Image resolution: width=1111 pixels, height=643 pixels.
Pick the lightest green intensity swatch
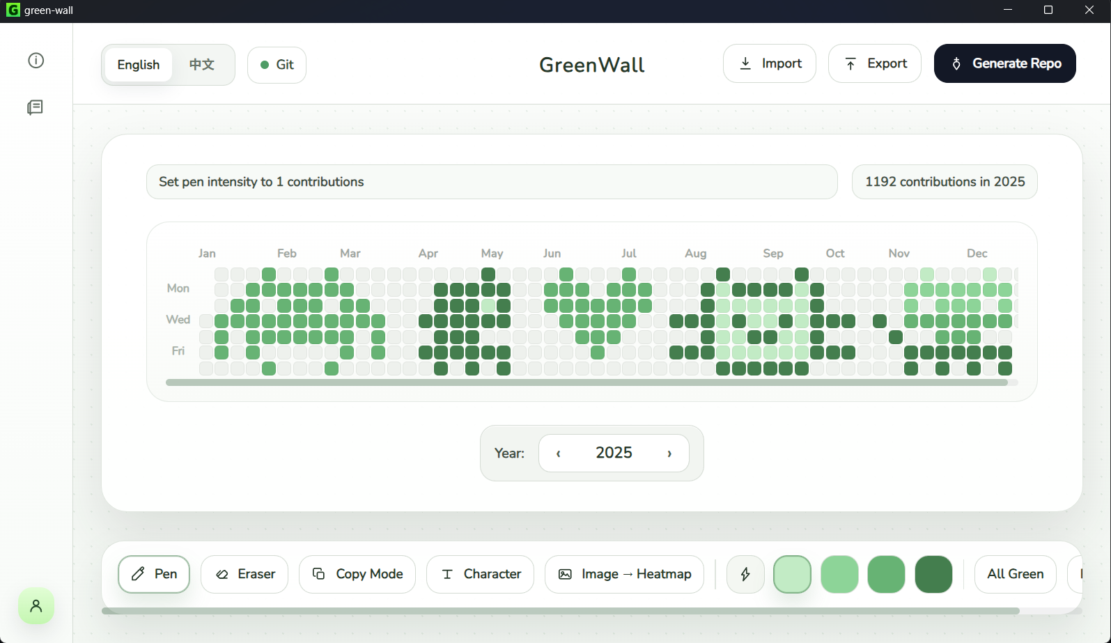point(793,574)
